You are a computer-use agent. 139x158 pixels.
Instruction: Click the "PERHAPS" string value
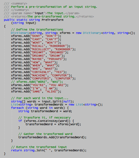click(x=55, y=59)
